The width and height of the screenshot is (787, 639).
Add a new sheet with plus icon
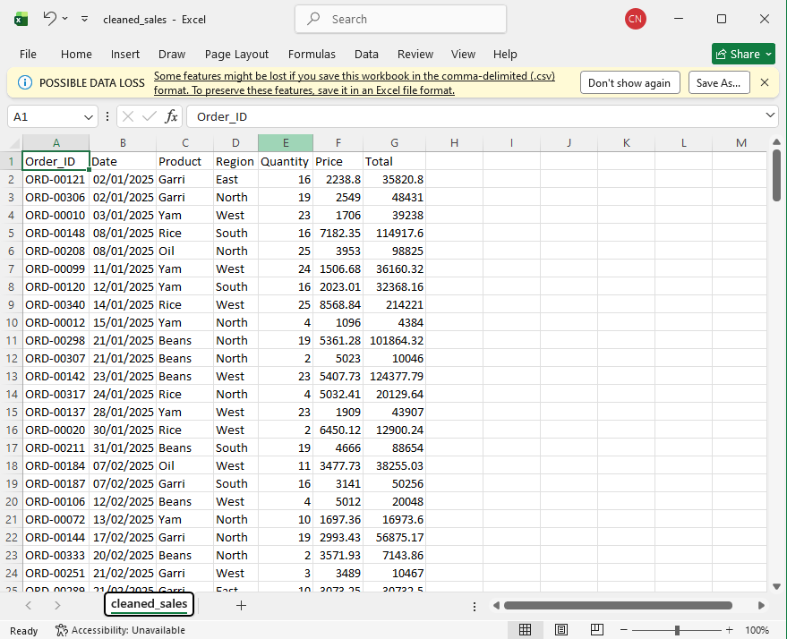[x=241, y=605]
